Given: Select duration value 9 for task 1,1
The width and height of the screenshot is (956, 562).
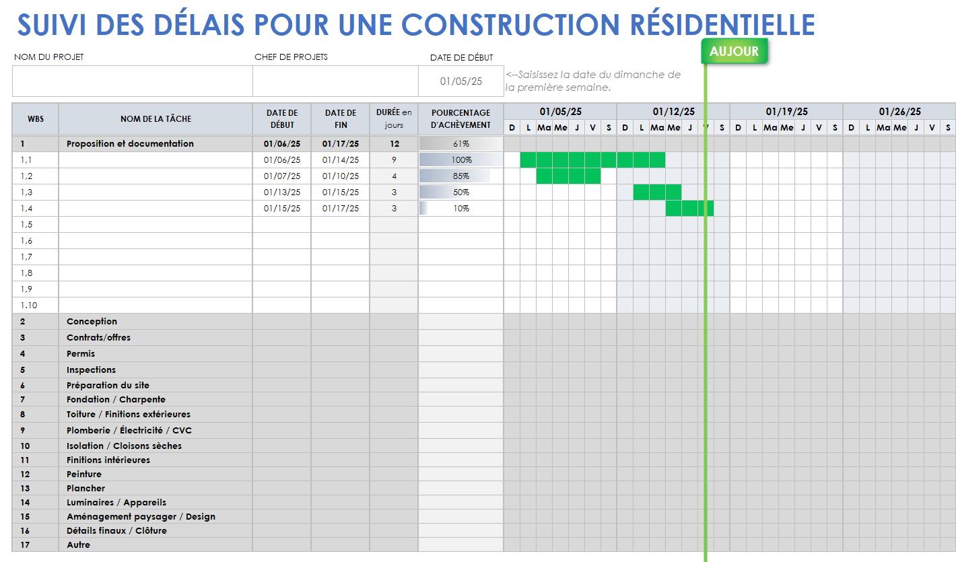Looking at the screenshot, I should (x=394, y=160).
